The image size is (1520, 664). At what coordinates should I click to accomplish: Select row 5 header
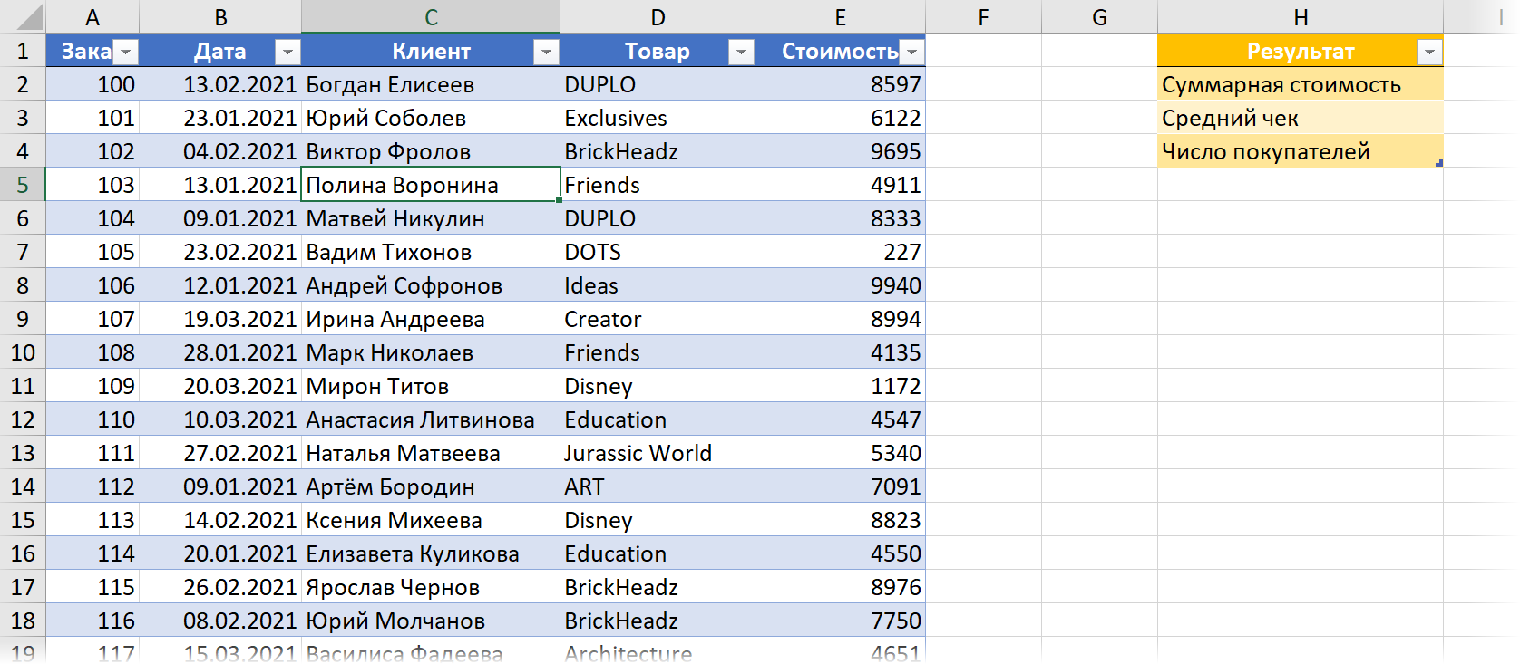coord(23,185)
